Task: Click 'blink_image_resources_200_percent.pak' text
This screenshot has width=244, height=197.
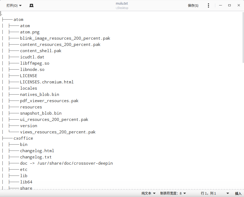Action: (x=65, y=38)
